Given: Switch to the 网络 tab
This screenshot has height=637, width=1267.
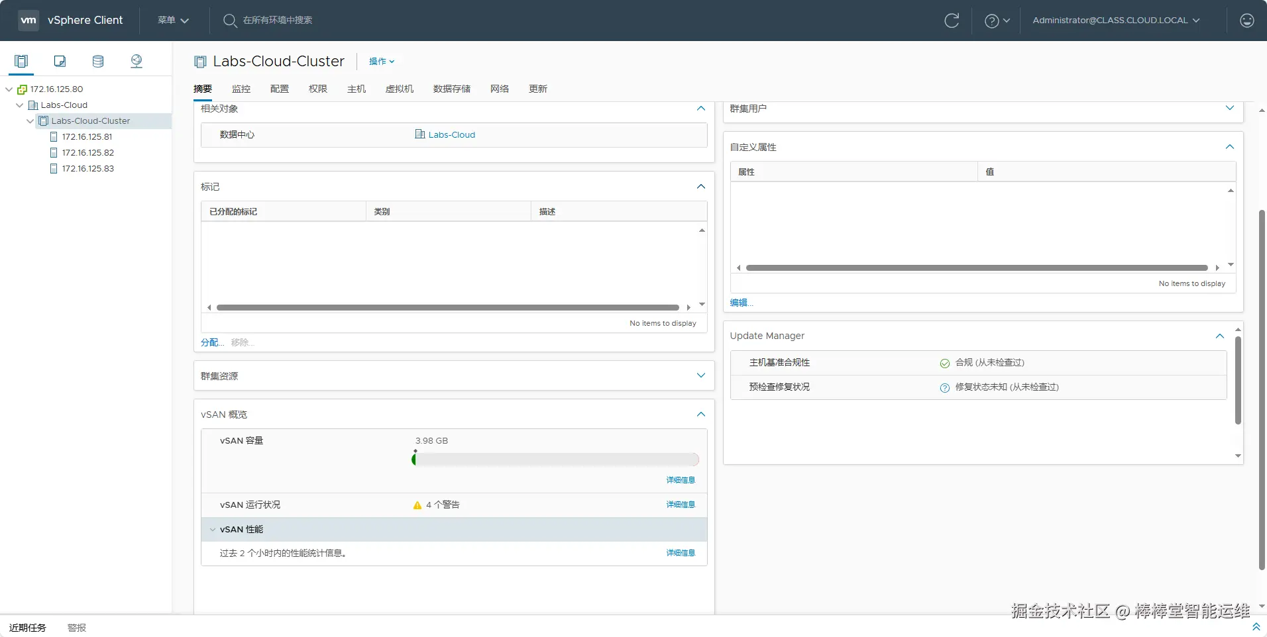Looking at the screenshot, I should 500,89.
